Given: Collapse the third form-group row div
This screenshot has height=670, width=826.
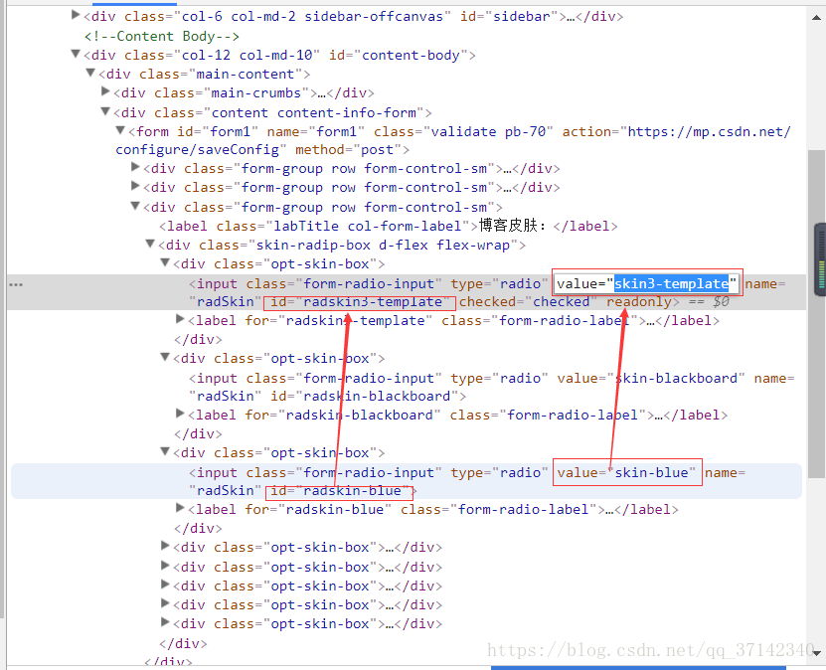Looking at the screenshot, I should [135, 206].
